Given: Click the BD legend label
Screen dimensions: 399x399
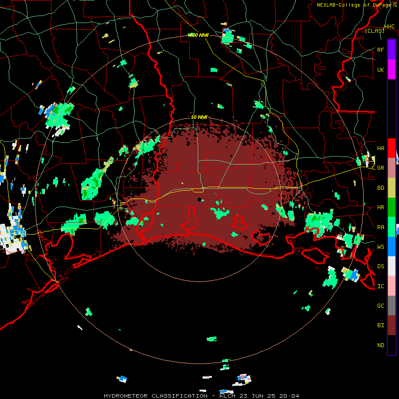Looking at the screenshot, I should click(380, 188).
